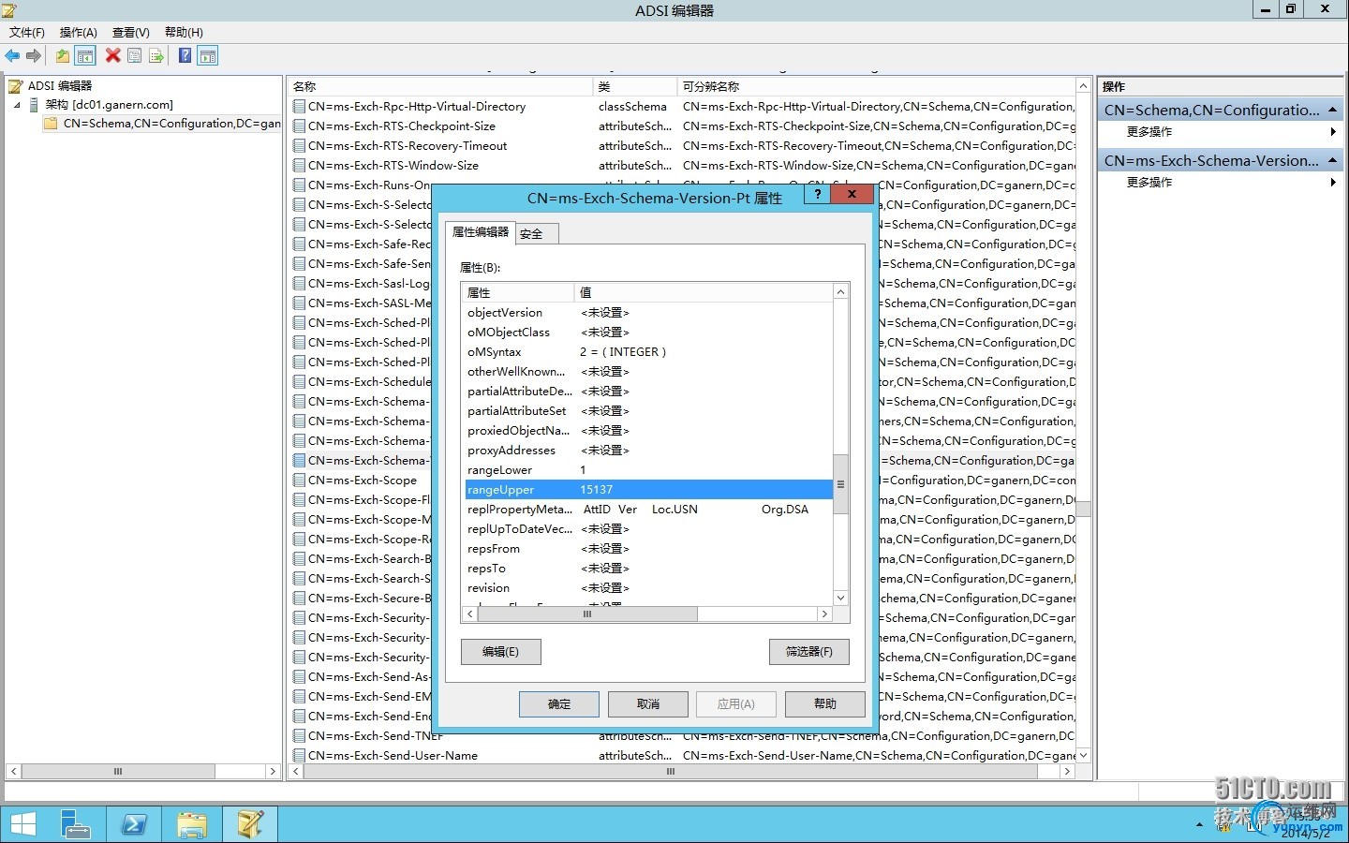Collapse the CN=Schema section in actions pane

1332,110
